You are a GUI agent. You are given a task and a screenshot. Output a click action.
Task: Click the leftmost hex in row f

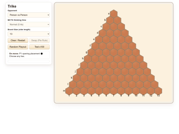[x=95, y=46]
